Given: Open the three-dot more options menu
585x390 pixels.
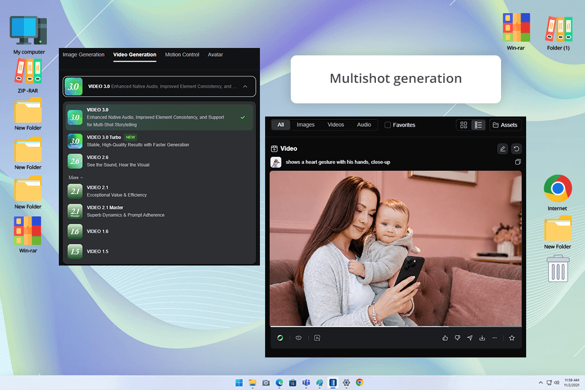Looking at the screenshot, I should [x=494, y=338].
